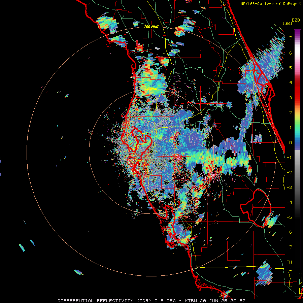The width and height of the screenshot is (303, 303).
Task: Click the color scale value 7
Action: tap(291, 38)
